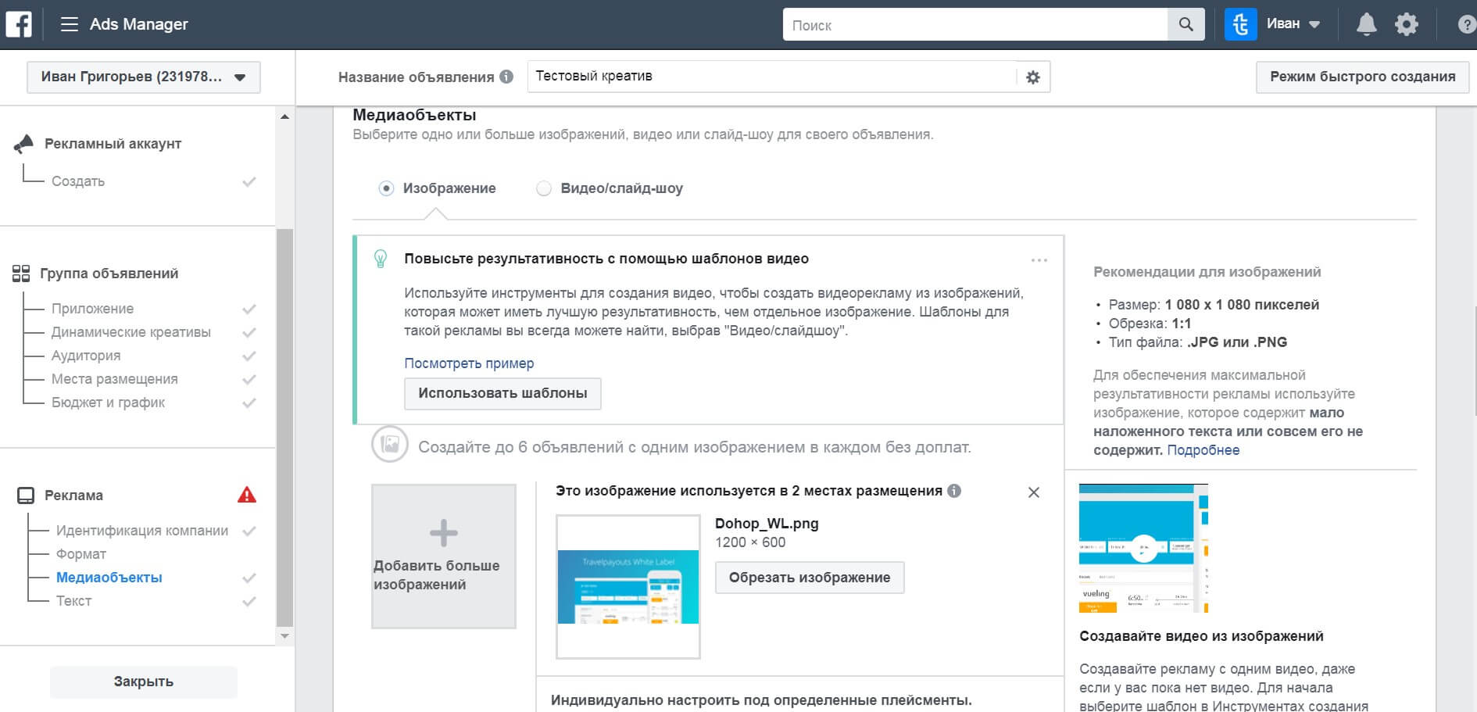Open three-dots menu on video templates tip
1477x712 pixels.
coord(1039,260)
